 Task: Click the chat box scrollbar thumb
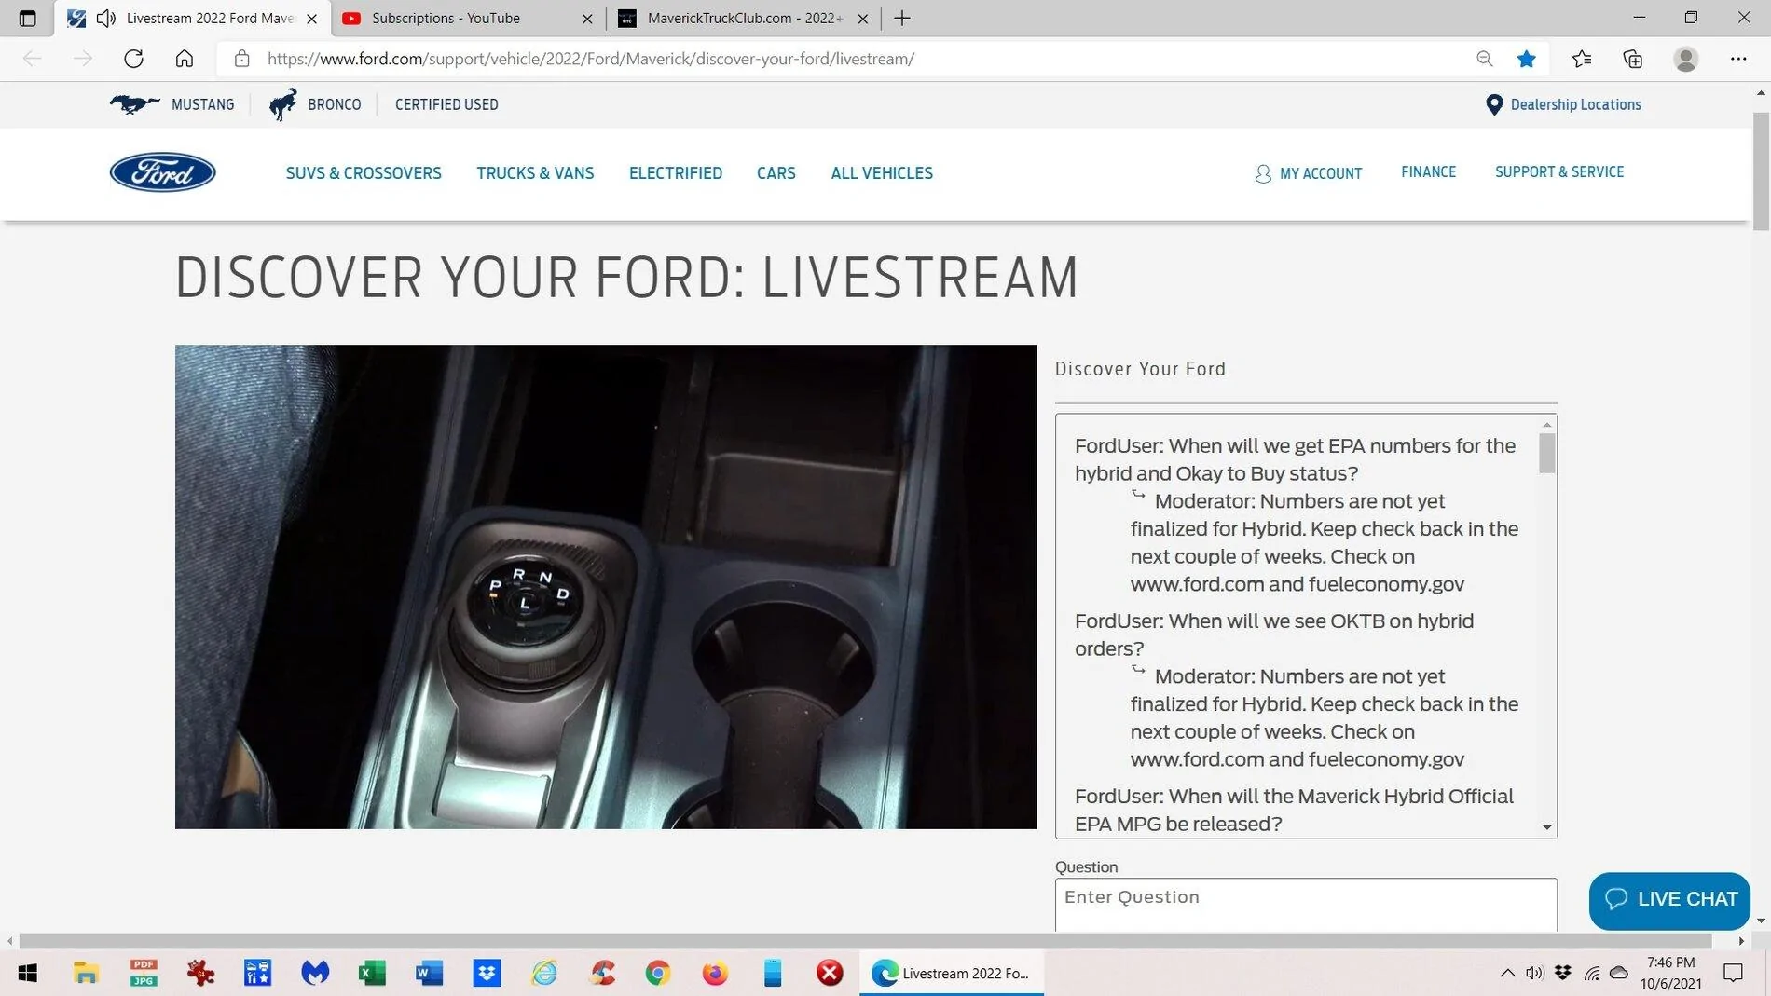1547,454
